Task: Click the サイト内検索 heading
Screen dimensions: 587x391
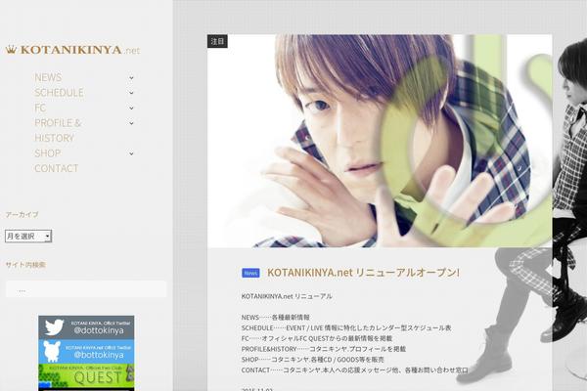Action: pos(25,265)
